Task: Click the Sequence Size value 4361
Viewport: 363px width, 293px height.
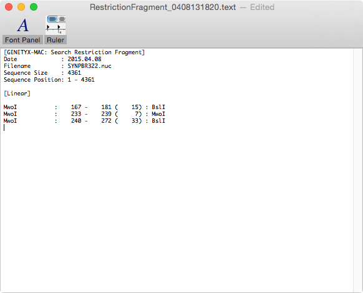Action: tap(74, 73)
